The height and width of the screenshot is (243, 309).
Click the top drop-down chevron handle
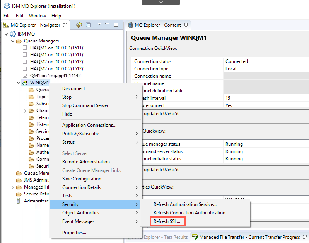pyautogui.click(x=161, y=2)
